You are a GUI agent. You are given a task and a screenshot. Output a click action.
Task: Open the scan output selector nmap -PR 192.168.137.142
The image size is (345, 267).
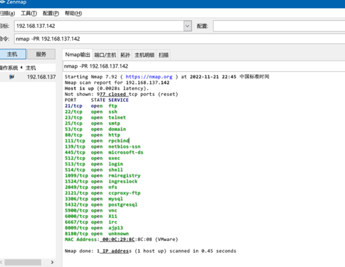pyautogui.click(x=204, y=66)
